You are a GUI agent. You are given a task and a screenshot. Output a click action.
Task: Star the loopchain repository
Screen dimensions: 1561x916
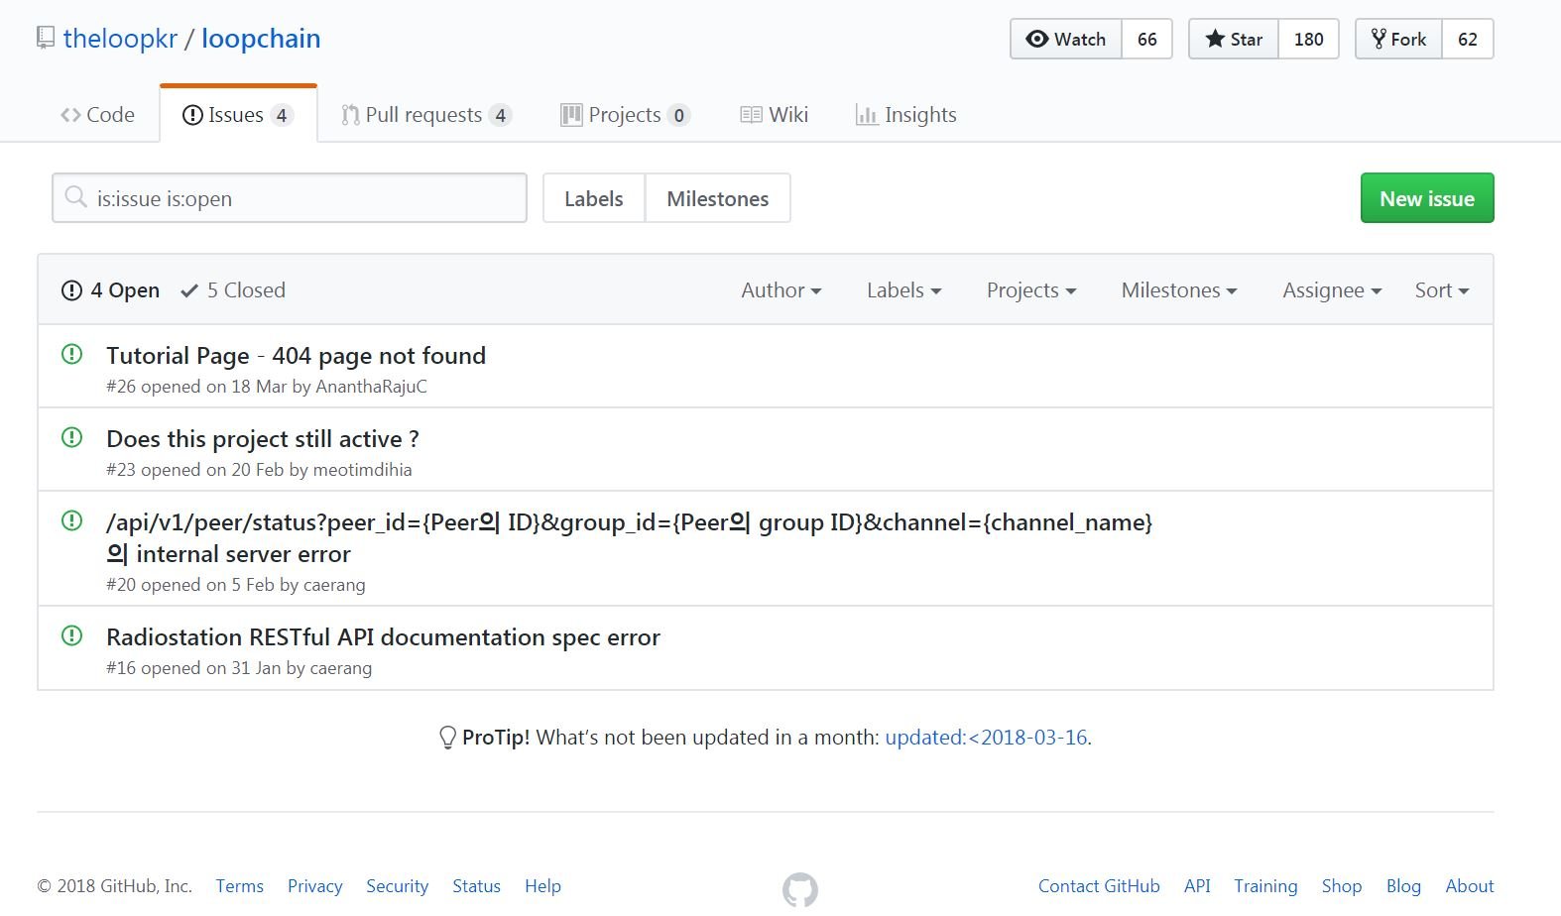coord(1234,39)
